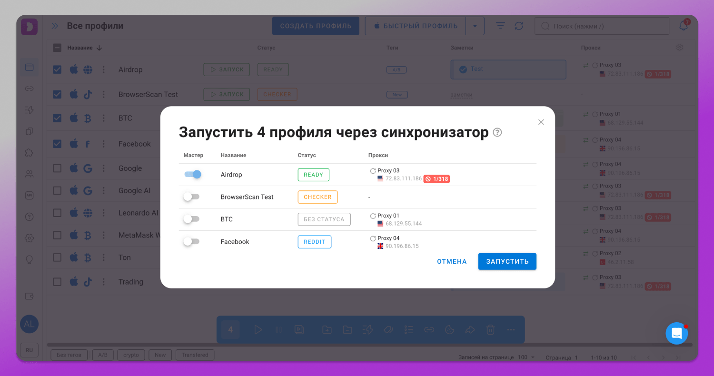Viewport: 714px width, 376px height.
Task: Click play icon in bulk action bar
Action: (258, 329)
